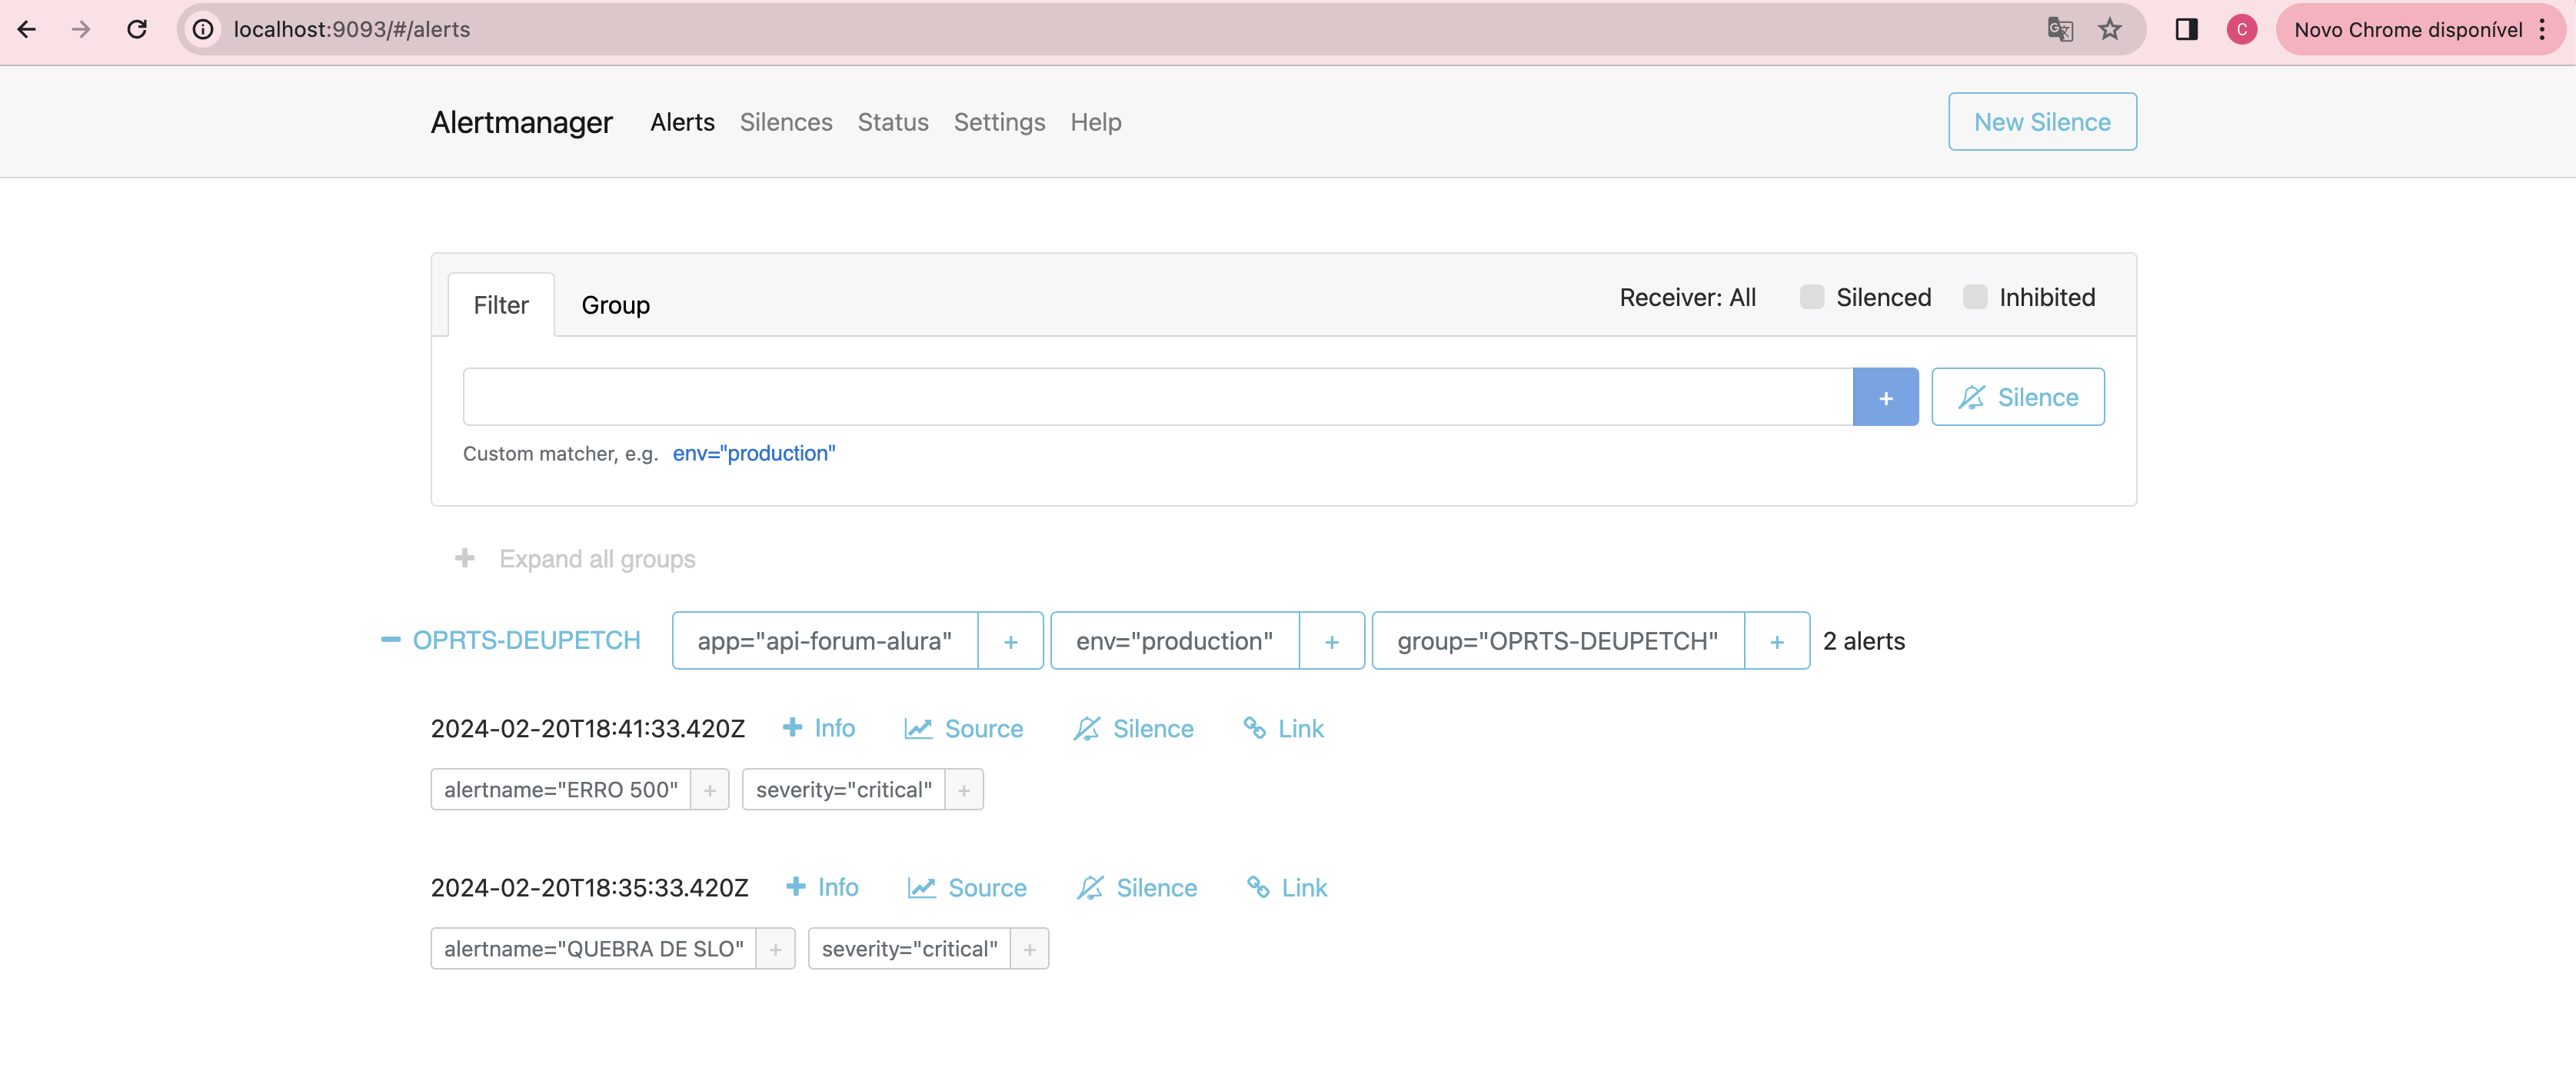Switch to the Group tab
Screen dimensions: 2576x1081
[x=615, y=305]
